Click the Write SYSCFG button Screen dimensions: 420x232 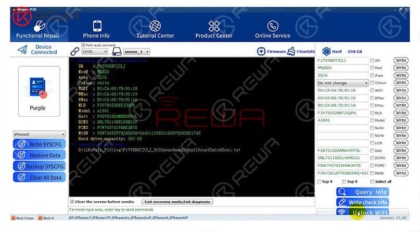(40, 144)
